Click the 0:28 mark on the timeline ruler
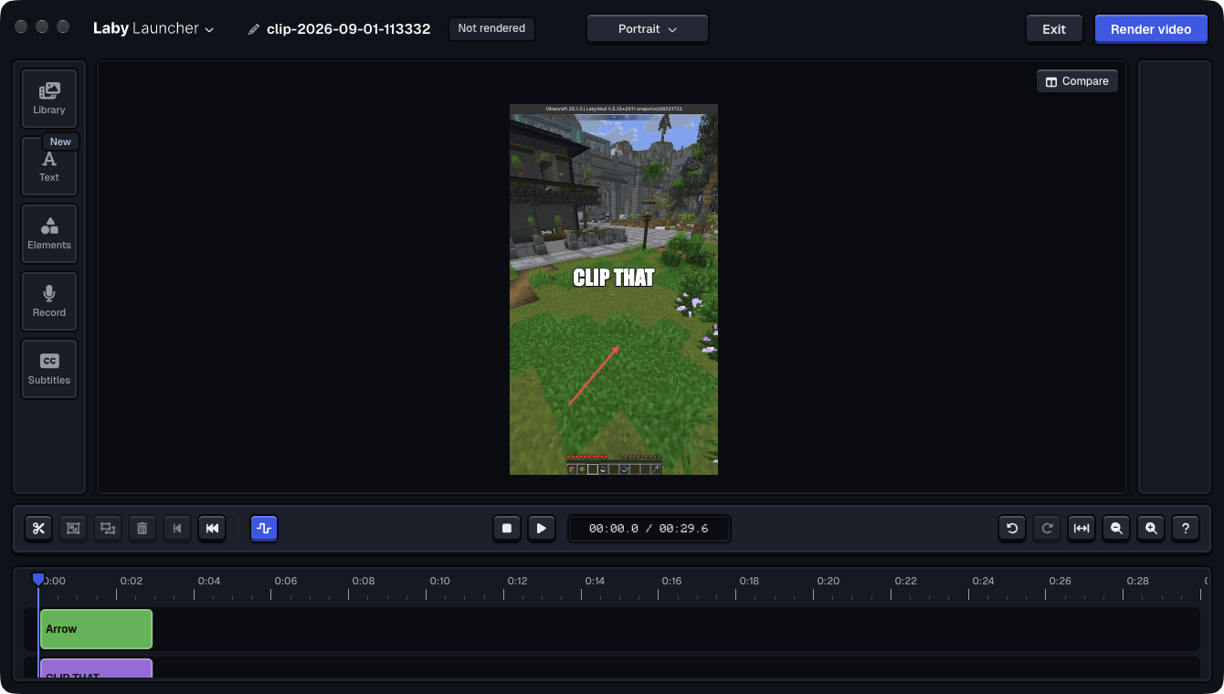The height and width of the screenshot is (694, 1224). click(x=1137, y=581)
